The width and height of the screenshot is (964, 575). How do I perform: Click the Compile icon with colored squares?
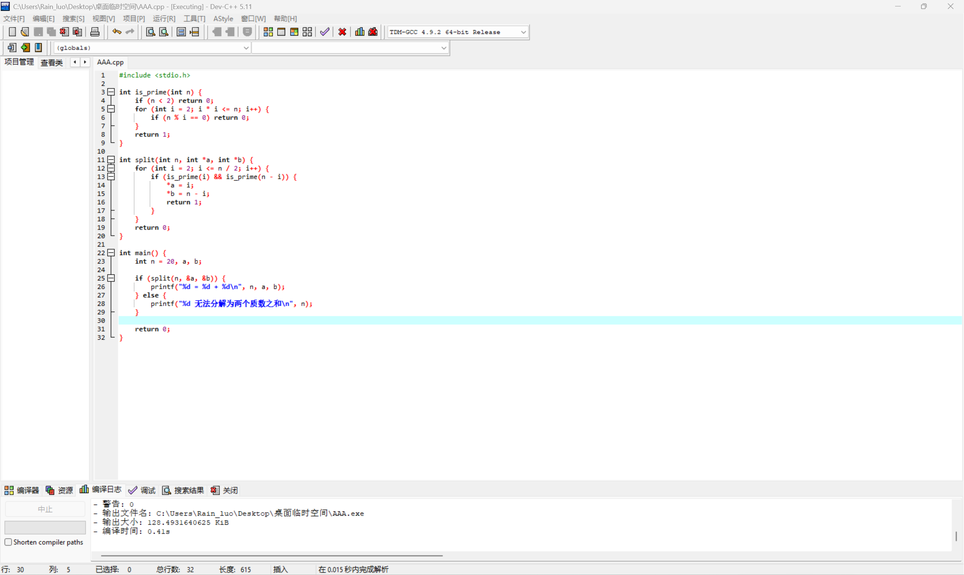tap(268, 32)
